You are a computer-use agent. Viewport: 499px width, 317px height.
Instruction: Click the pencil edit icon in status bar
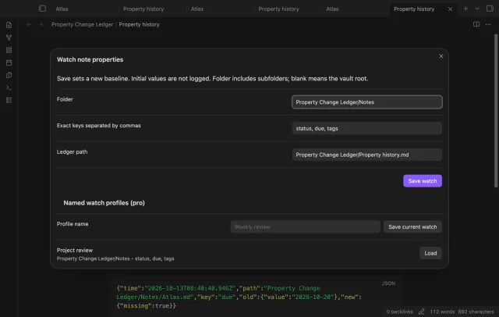coord(421,312)
